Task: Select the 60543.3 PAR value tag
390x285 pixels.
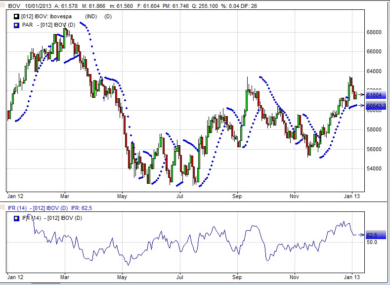Action: pyautogui.click(x=377, y=106)
